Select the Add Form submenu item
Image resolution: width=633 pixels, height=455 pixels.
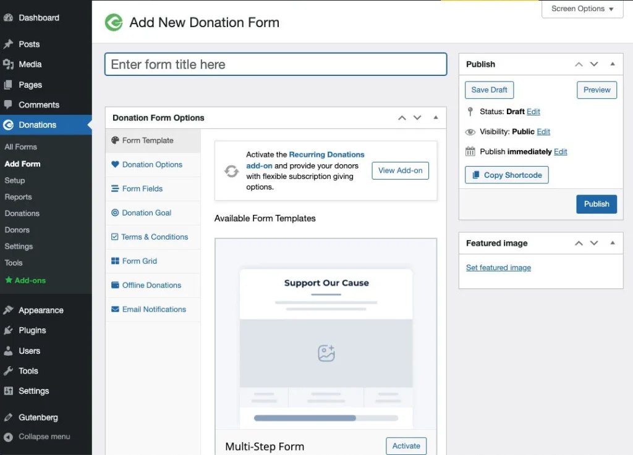coord(22,164)
